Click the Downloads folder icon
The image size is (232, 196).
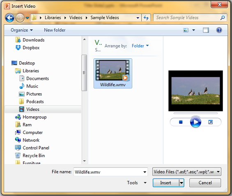(x=18, y=40)
